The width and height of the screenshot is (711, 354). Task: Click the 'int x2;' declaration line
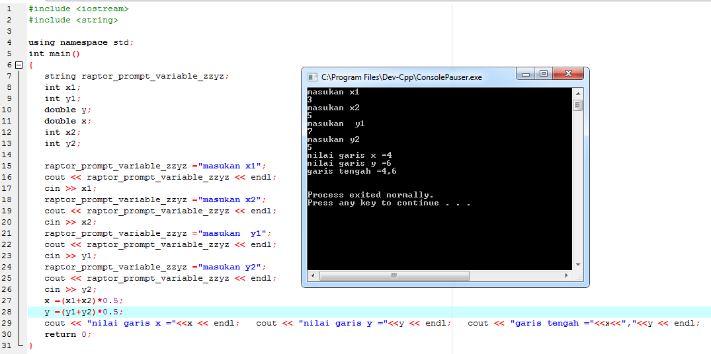click(x=63, y=132)
